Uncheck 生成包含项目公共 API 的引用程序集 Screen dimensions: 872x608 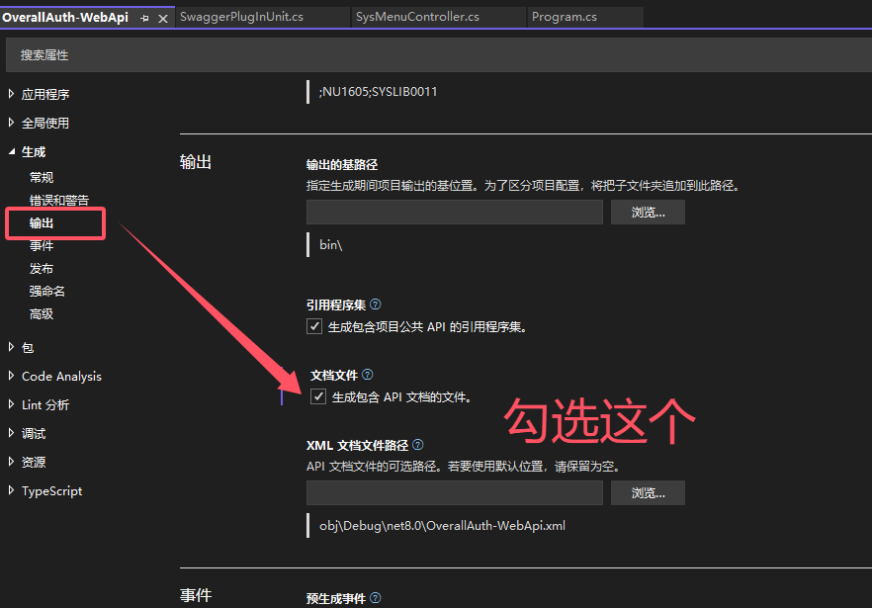(314, 326)
